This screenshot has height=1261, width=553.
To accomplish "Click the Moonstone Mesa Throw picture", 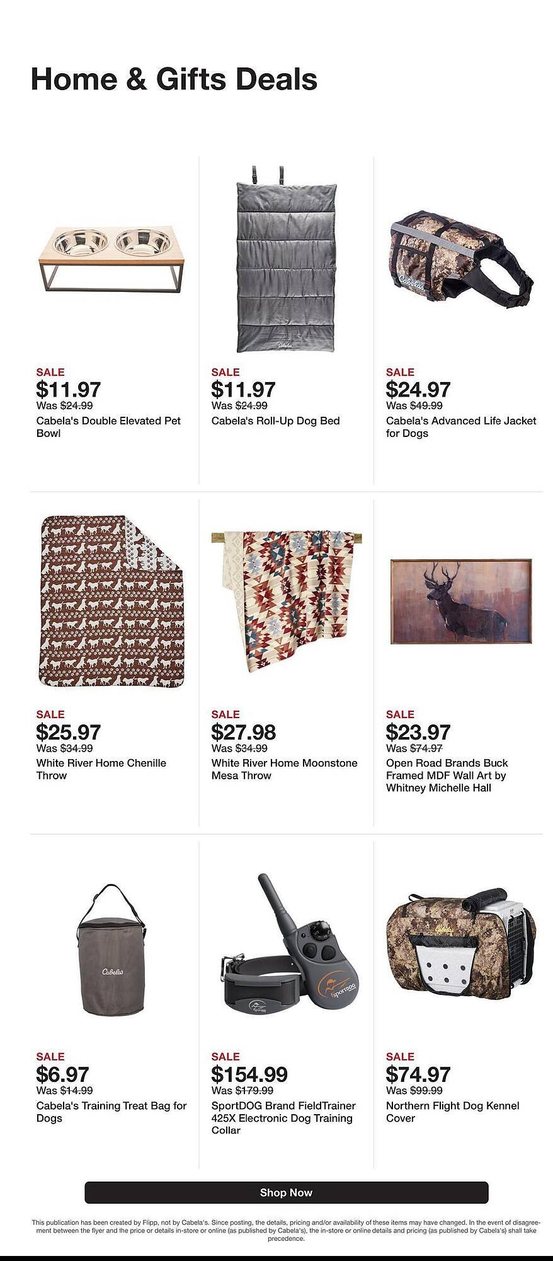I will point(287,600).
